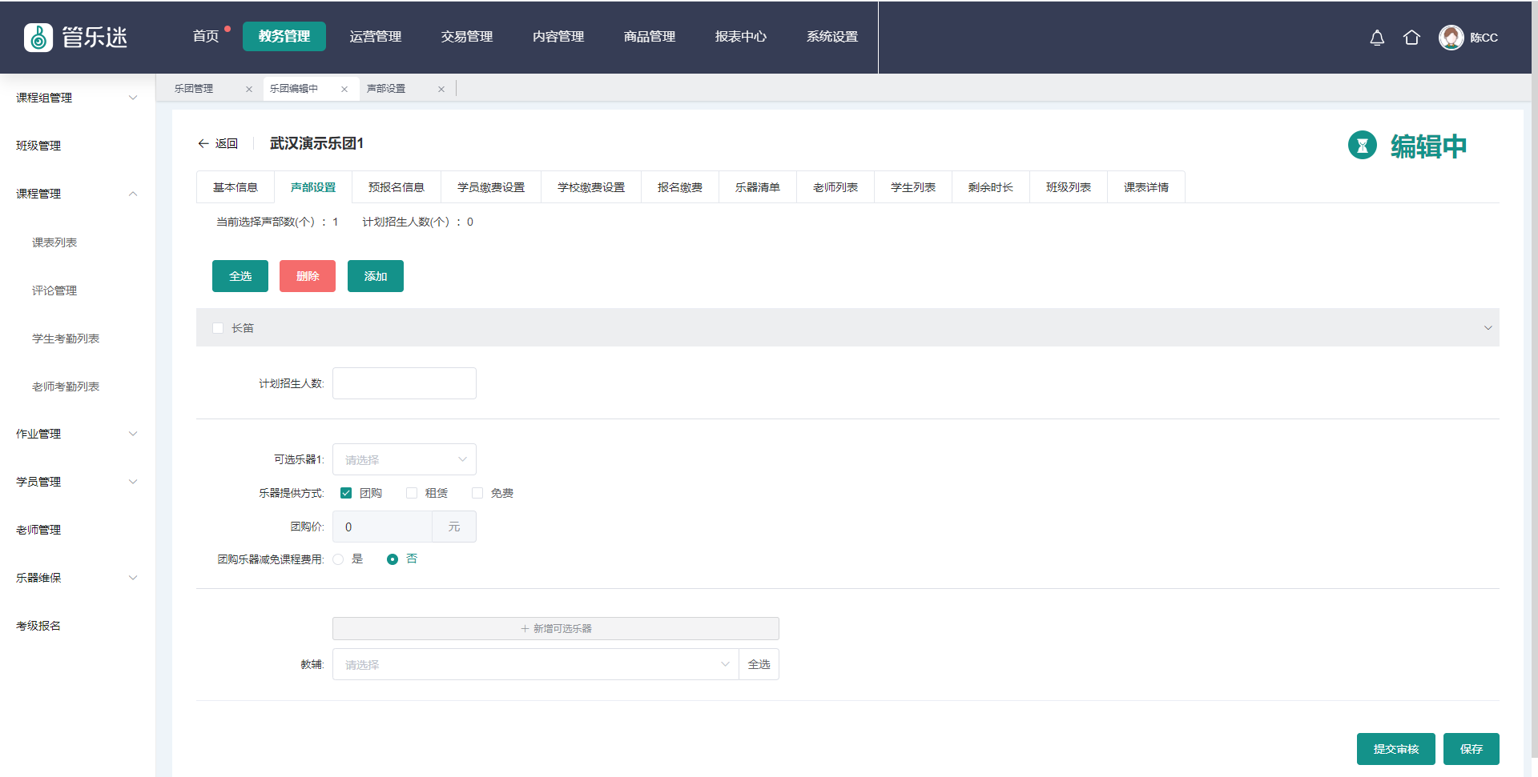Open 运营管理 in top menu

[x=375, y=37]
